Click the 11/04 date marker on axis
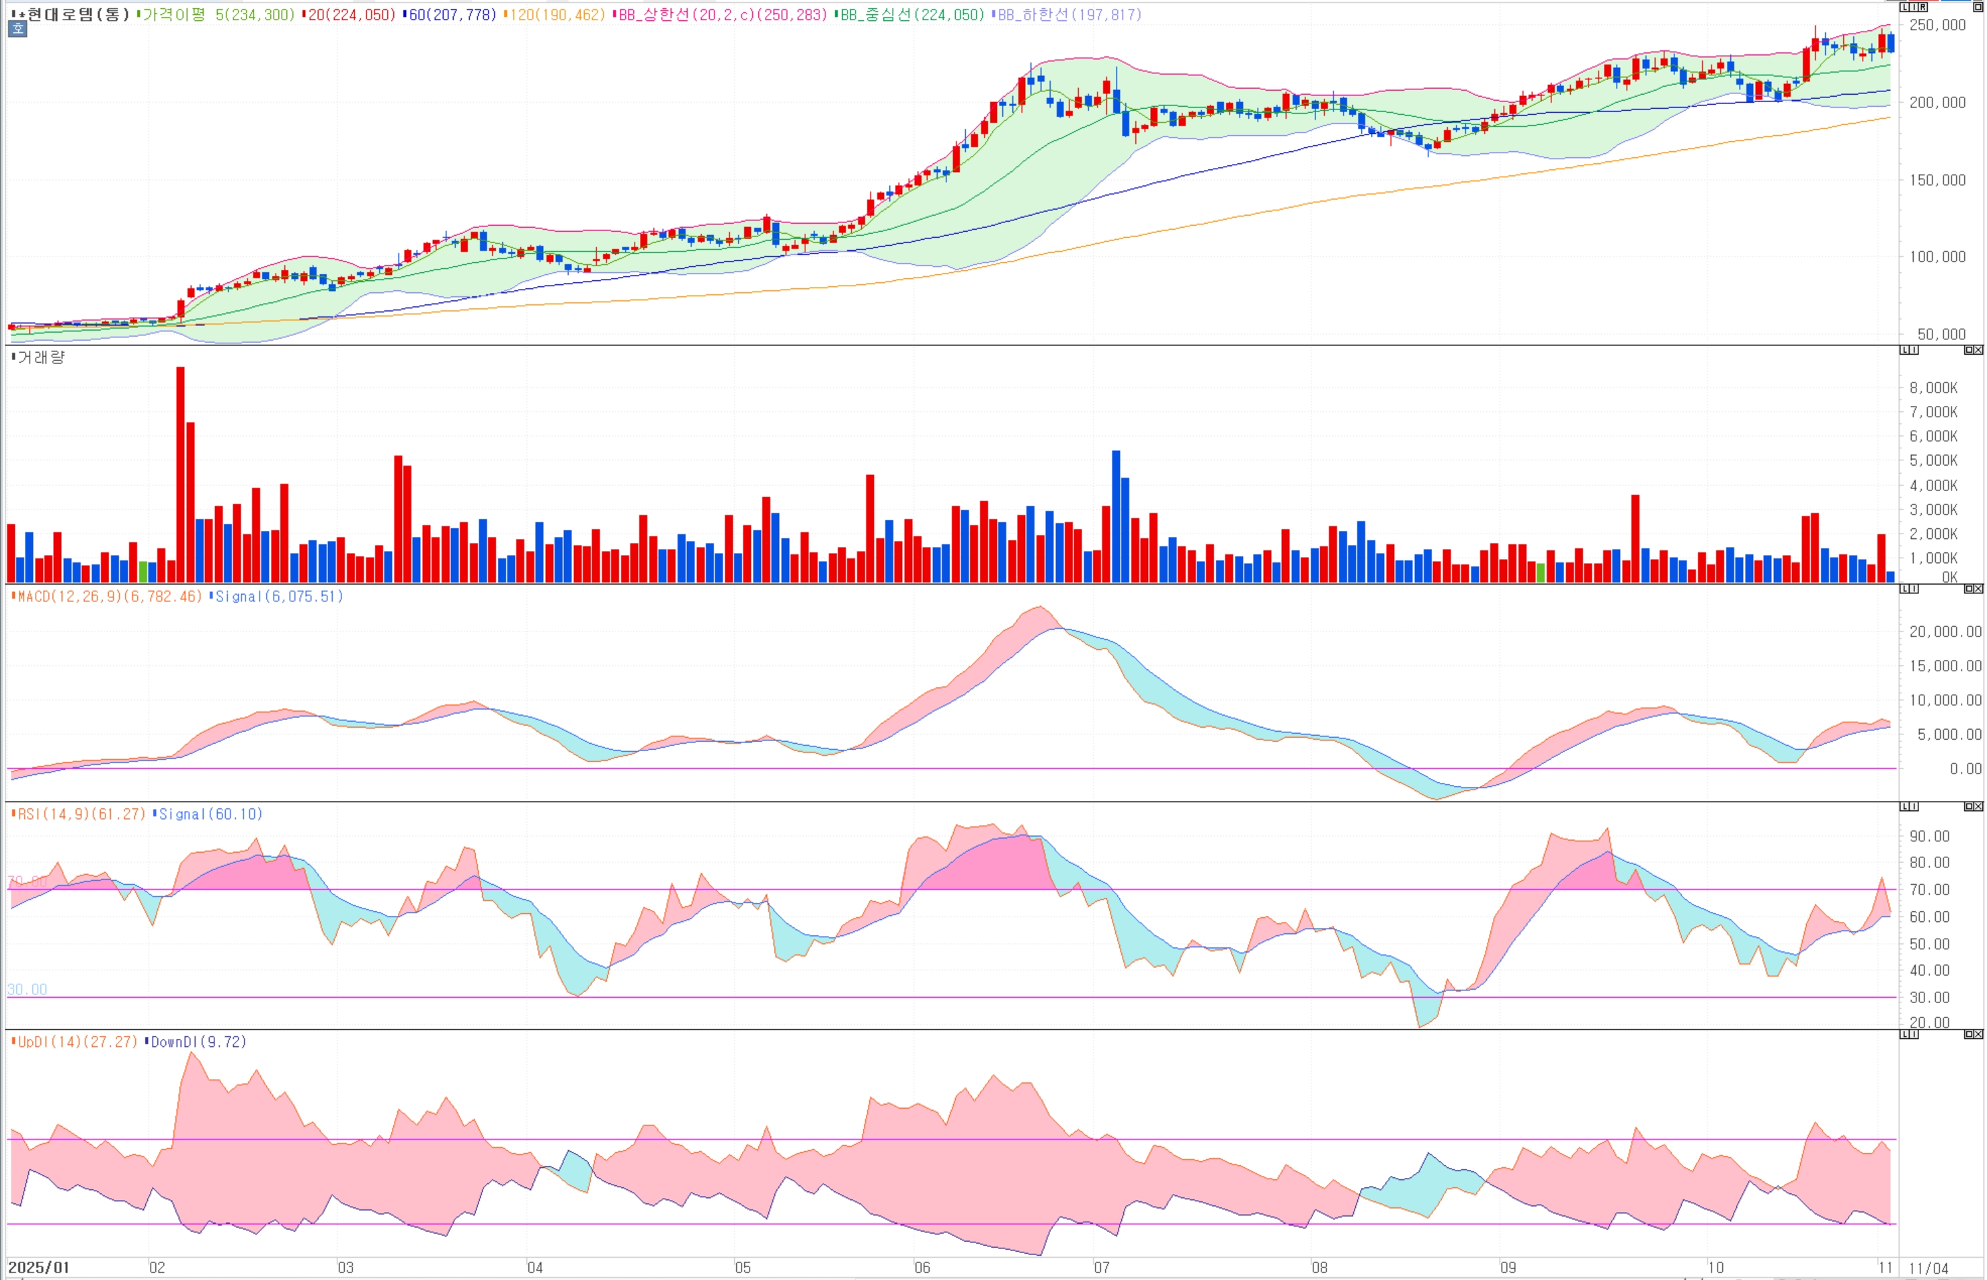This screenshot has width=1987, height=1280. [x=1929, y=1267]
